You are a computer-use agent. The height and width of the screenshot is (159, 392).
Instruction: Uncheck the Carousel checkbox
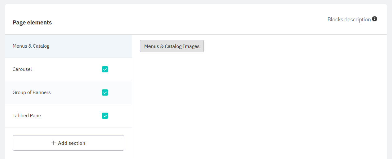click(x=105, y=69)
